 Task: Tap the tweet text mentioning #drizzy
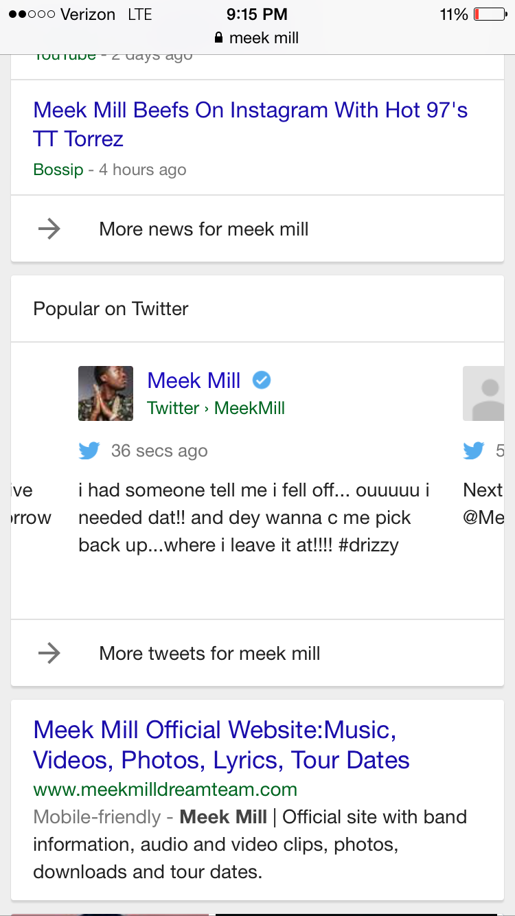[254, 518]
